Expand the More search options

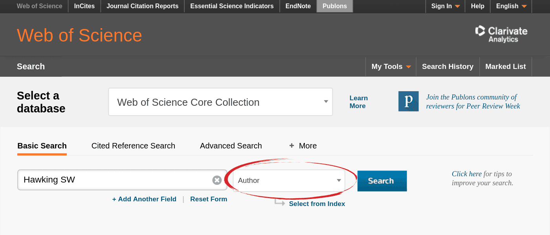pos(302,145)
